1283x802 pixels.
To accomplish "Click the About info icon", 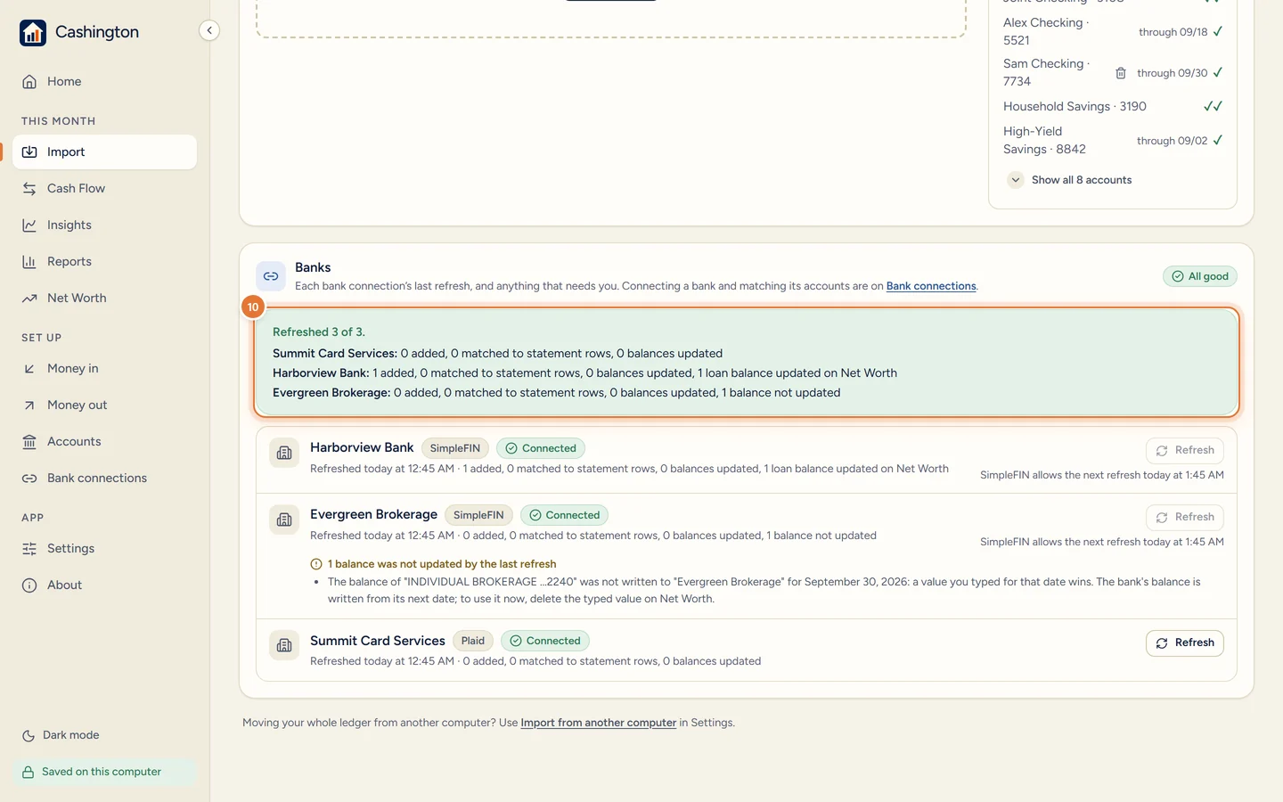I will [x=29, y=585].
